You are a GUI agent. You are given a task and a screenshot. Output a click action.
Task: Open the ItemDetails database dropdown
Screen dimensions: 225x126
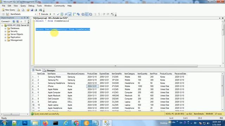36,14
